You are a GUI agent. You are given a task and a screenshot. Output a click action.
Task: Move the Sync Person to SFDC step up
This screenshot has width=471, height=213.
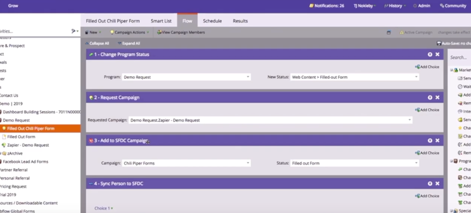[x=430, y=183]
